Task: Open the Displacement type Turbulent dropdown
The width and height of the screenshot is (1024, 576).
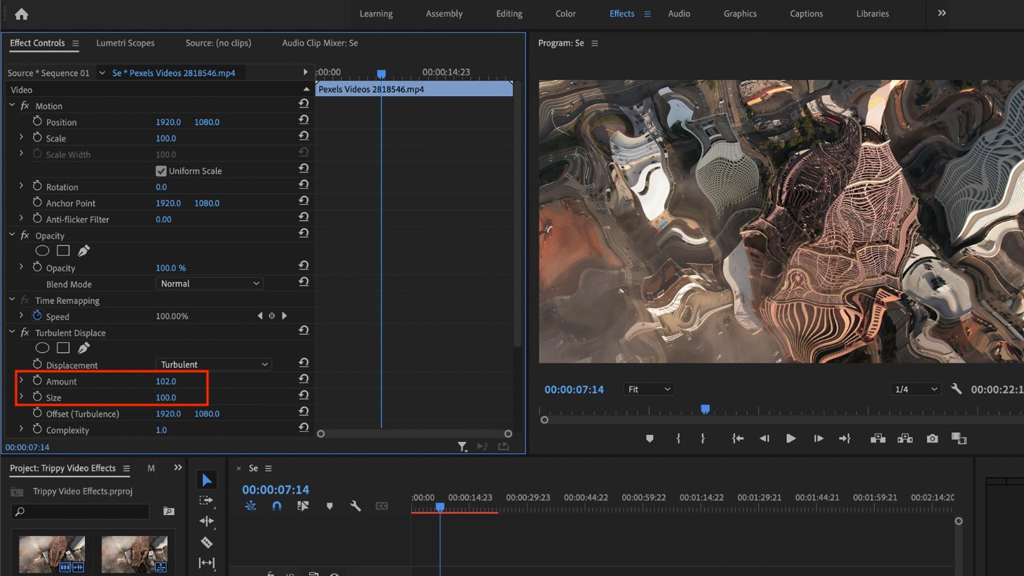Action: tap(213, 363)
